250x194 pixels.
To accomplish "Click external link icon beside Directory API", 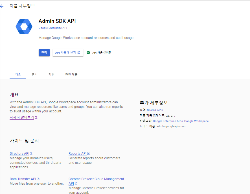I will coord(31,154).
